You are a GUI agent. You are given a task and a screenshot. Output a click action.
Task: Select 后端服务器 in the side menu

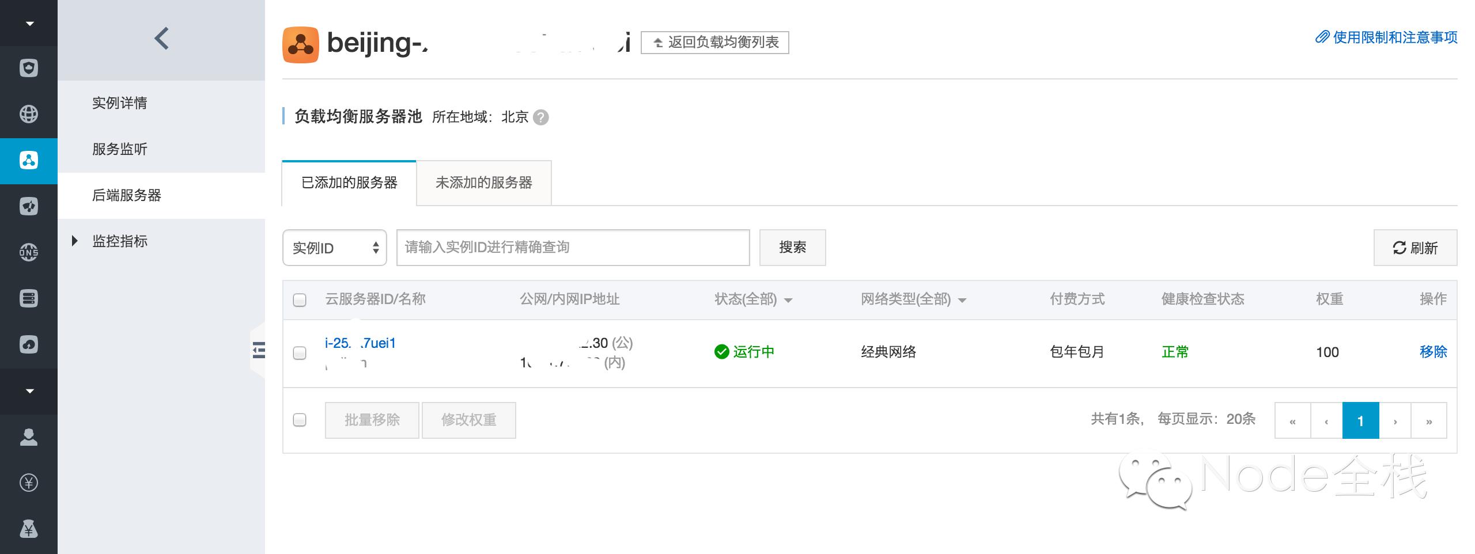tap(161, 195)
